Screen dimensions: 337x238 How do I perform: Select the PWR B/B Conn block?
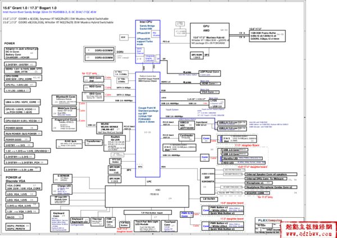(x=187, y=215)
